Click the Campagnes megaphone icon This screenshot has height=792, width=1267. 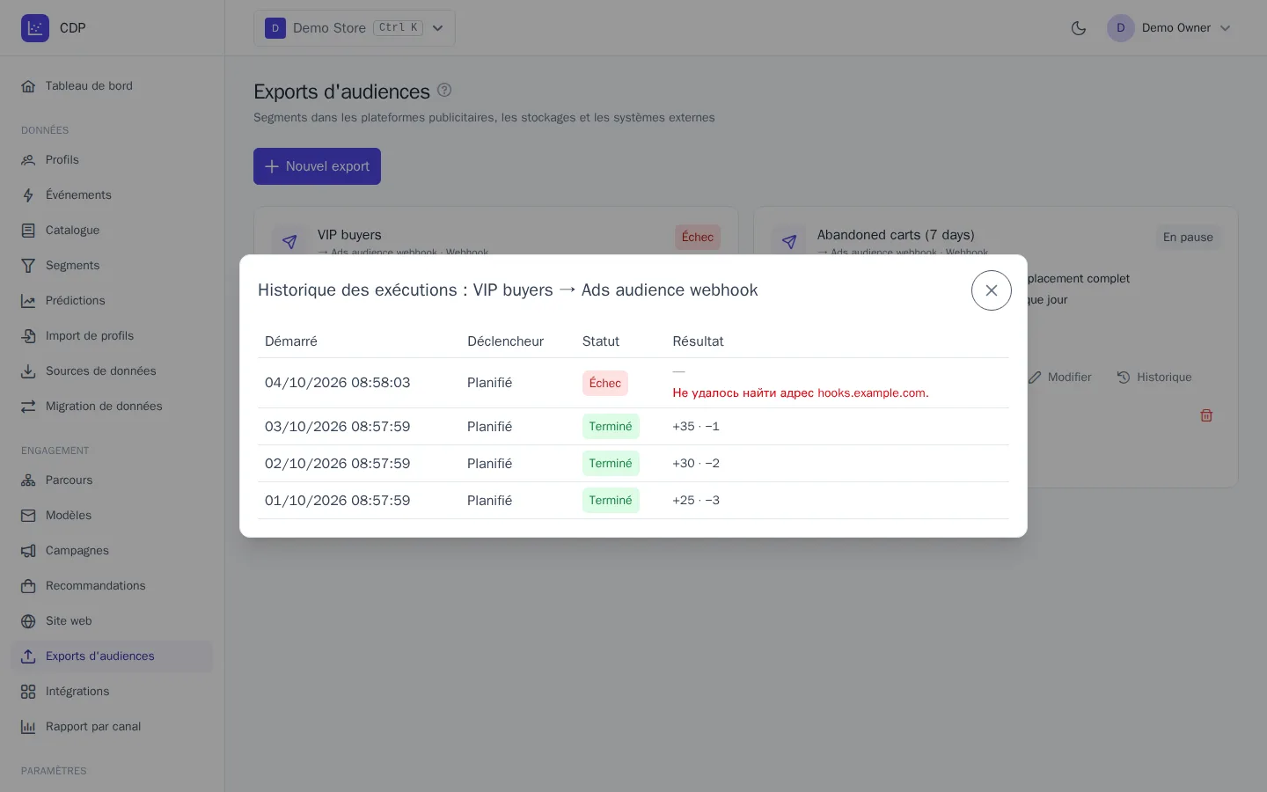tap(28, 551)
